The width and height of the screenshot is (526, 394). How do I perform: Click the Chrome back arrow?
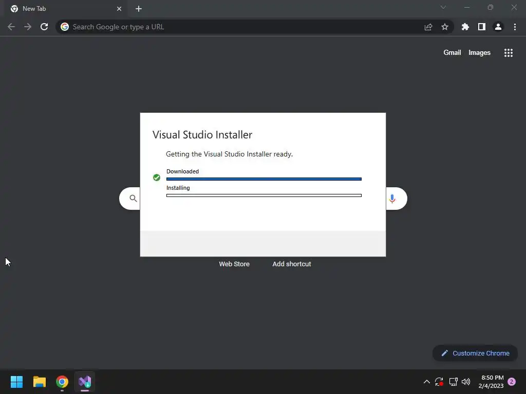(x=11, y=27)
